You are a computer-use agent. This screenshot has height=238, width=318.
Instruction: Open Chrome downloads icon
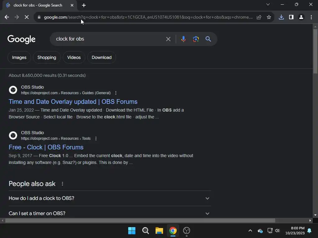(281, 17)
